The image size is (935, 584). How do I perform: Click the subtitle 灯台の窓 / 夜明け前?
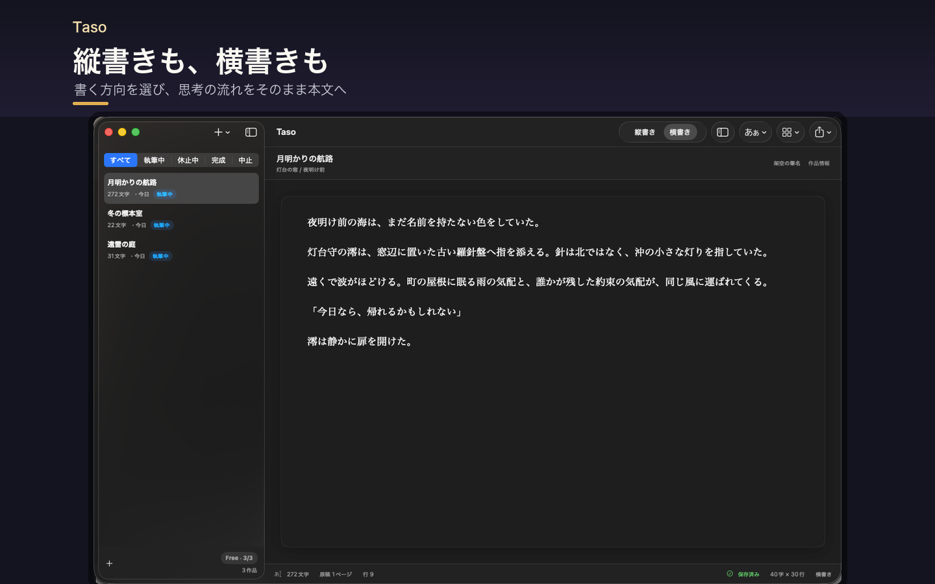point(301,170)
